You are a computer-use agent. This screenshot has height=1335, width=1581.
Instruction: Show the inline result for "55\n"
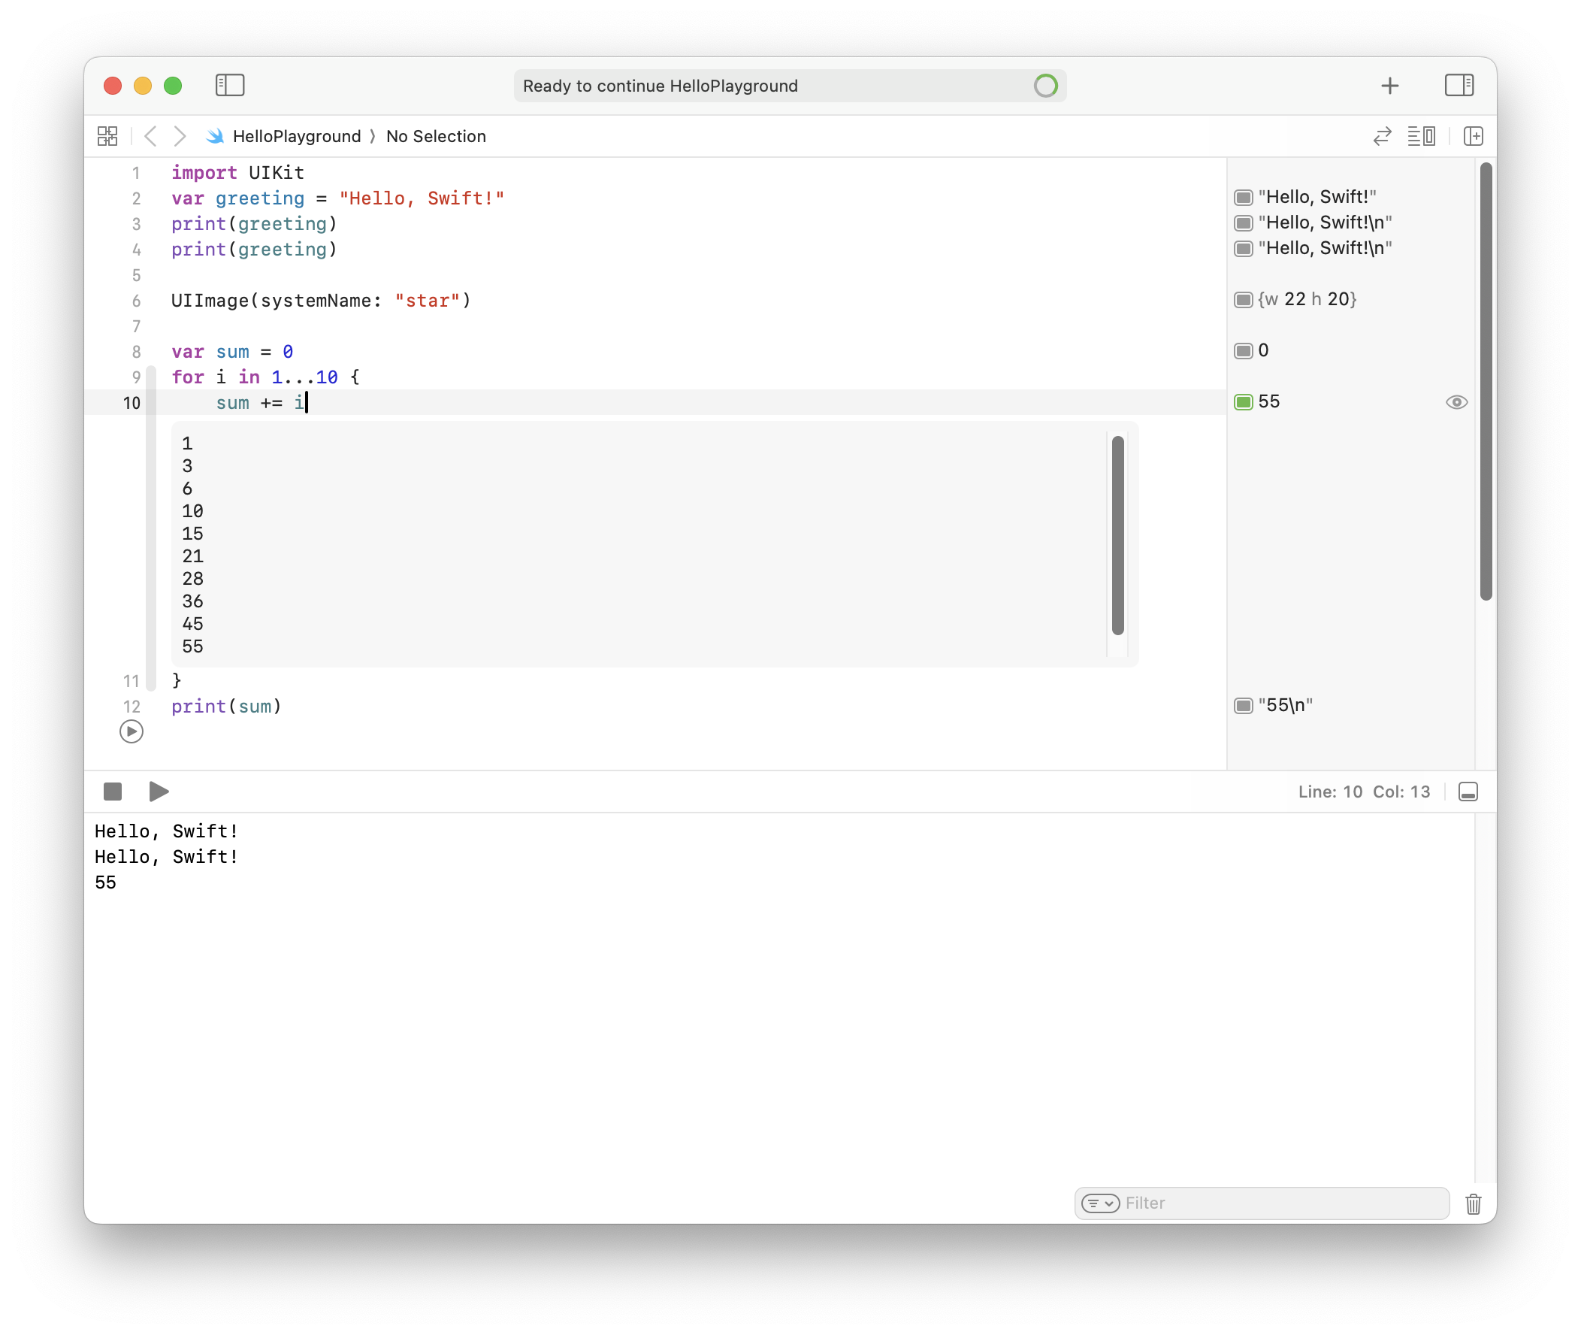point(1243,705)
